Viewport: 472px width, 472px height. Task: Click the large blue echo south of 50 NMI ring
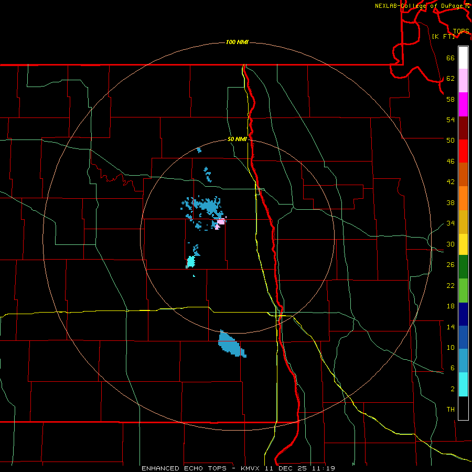(x=231, y=344)
